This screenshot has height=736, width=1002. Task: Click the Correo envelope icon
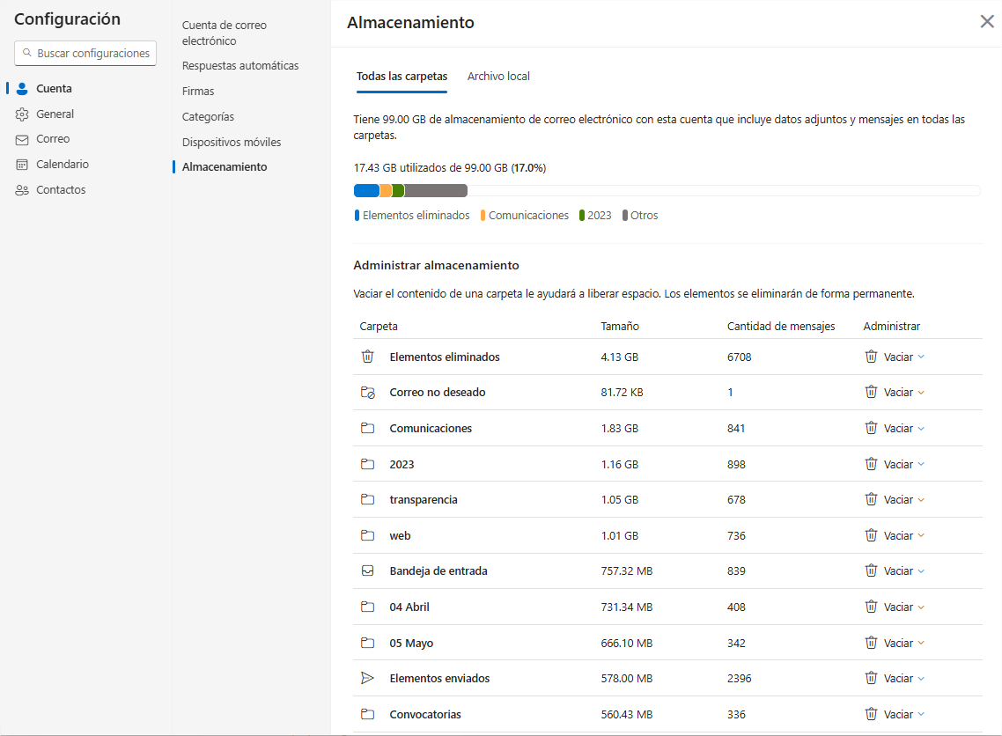(22, 139)
